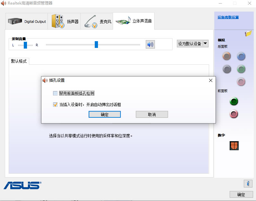This screenshot has width=256, height=201.
Task: Open the 扬声器 tab
Action: (x=65, y=22)
